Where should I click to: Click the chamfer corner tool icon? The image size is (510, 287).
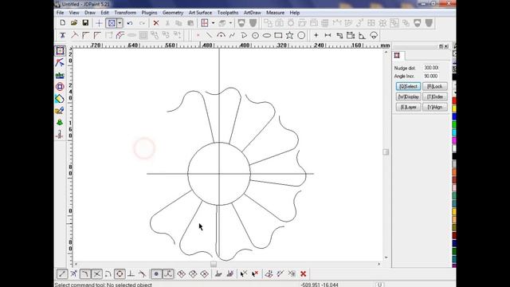click(x=97, y=35)
